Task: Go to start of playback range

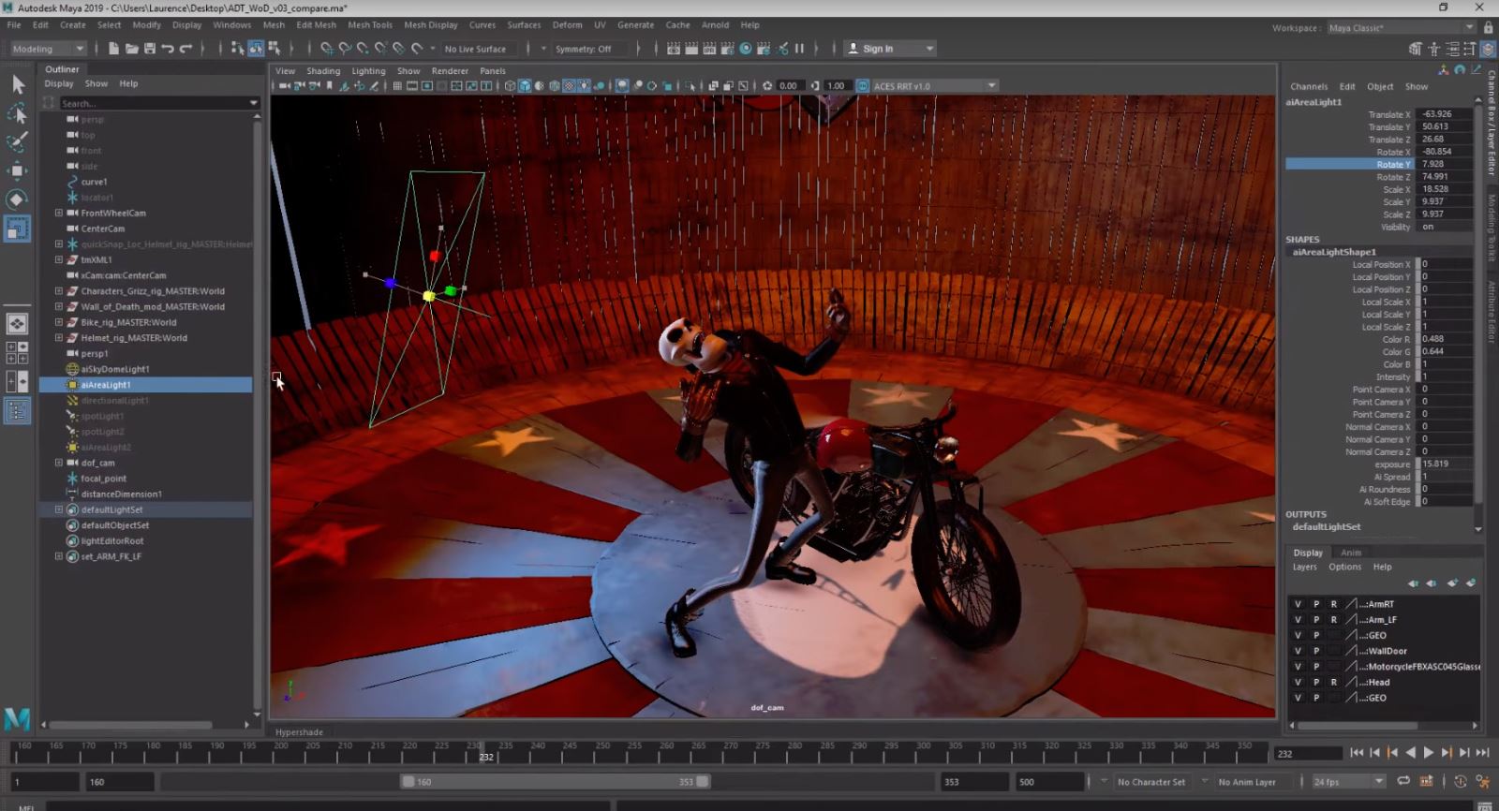Action: (1357, 753)
